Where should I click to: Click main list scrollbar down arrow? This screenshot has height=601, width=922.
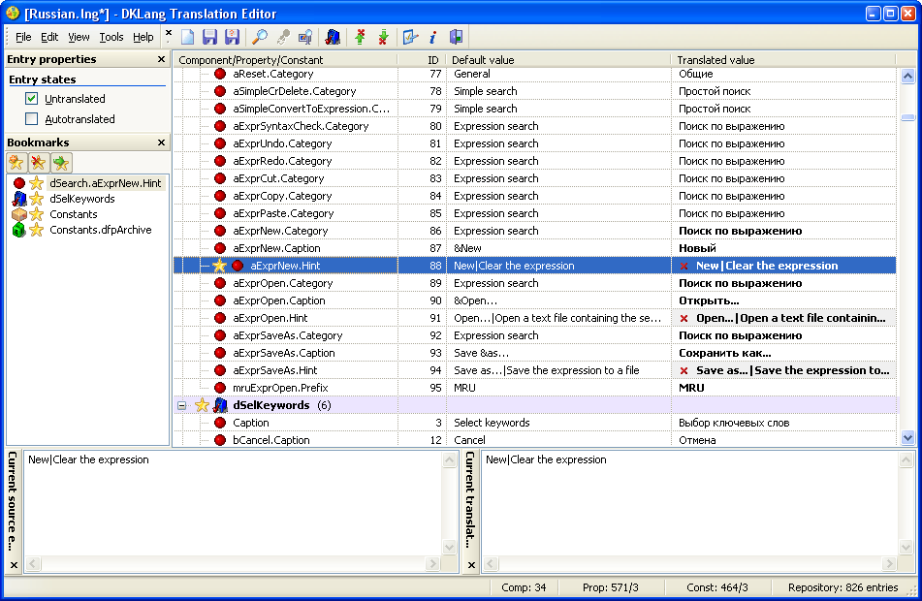[x=907, y=437]
